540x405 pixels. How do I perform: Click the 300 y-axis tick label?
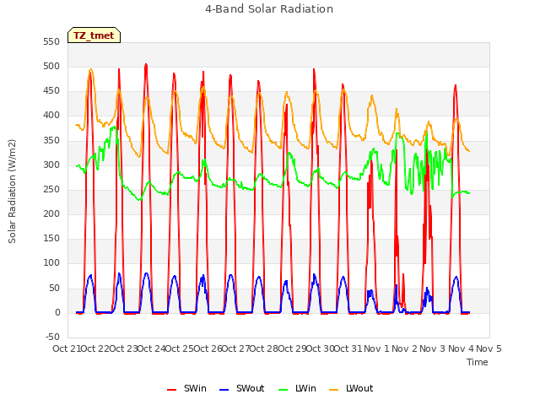tap(51, 165)
